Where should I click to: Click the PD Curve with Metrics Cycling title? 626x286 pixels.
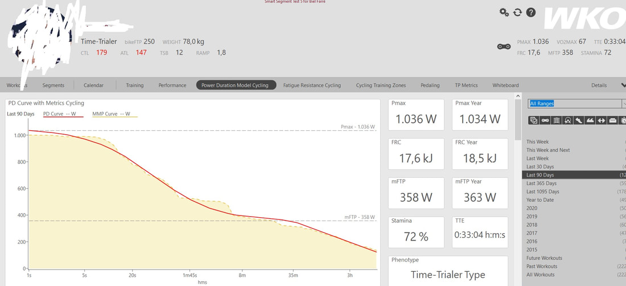click(46, 103)
